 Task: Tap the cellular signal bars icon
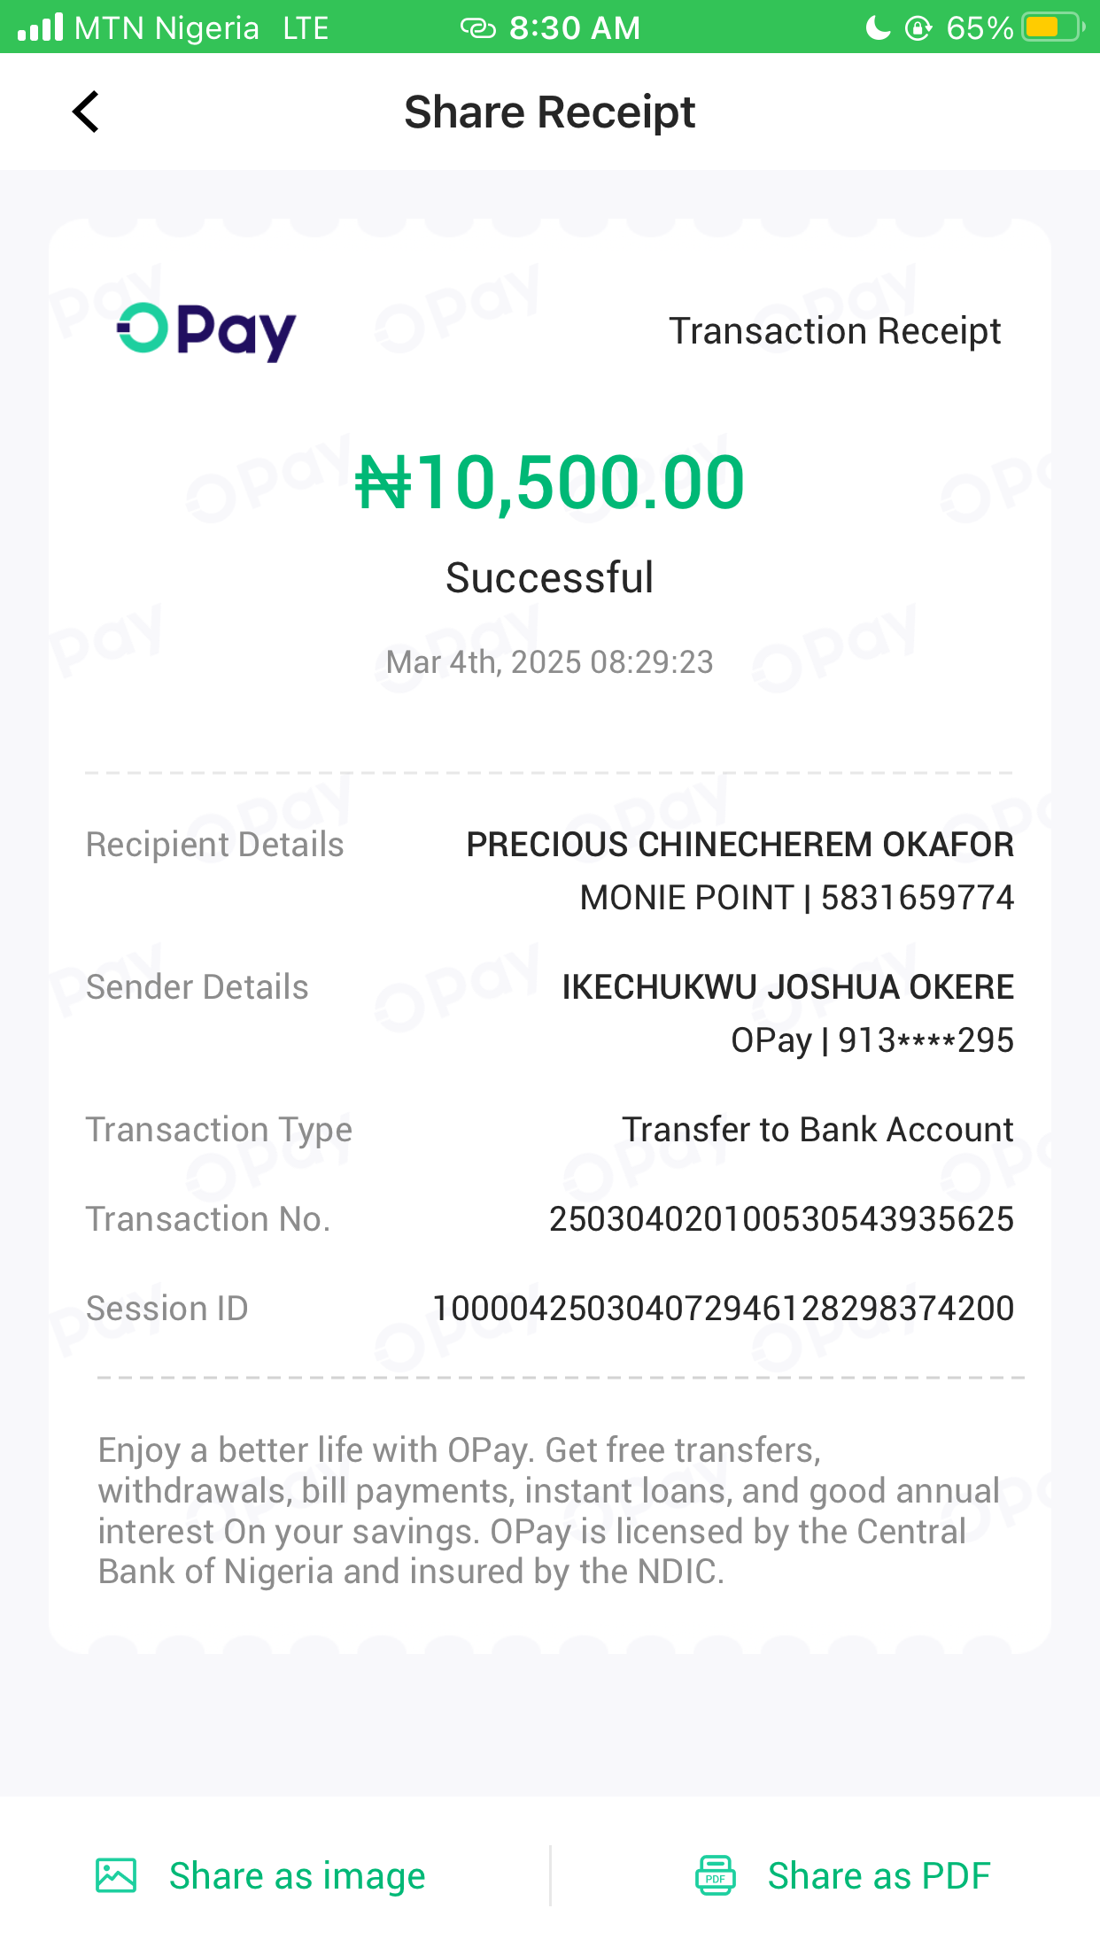point(41,27)
